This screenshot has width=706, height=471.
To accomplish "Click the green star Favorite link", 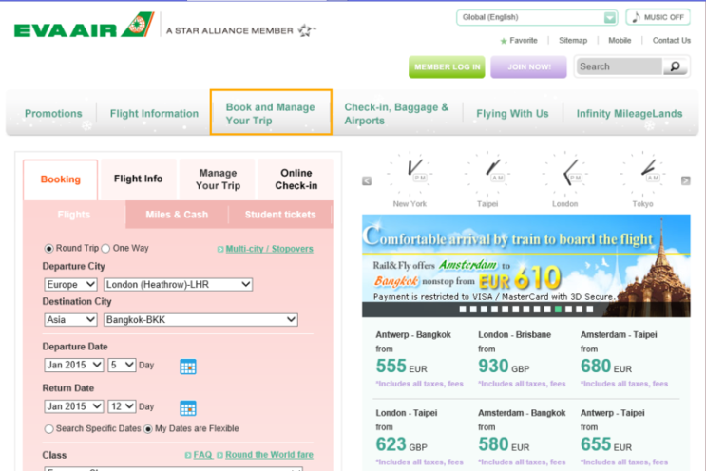I will coord(519,41).
